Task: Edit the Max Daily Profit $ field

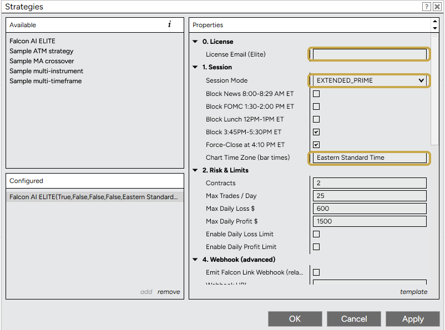Action: [370, 221]
